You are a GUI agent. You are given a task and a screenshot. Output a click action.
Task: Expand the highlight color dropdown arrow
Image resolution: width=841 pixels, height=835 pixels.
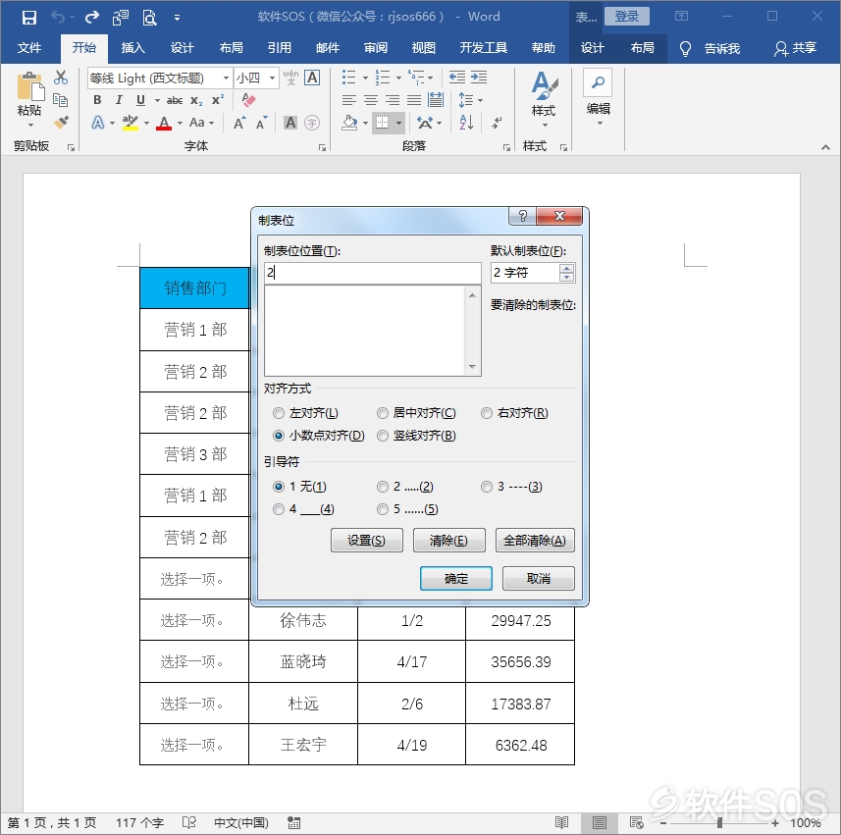(146, 123)
